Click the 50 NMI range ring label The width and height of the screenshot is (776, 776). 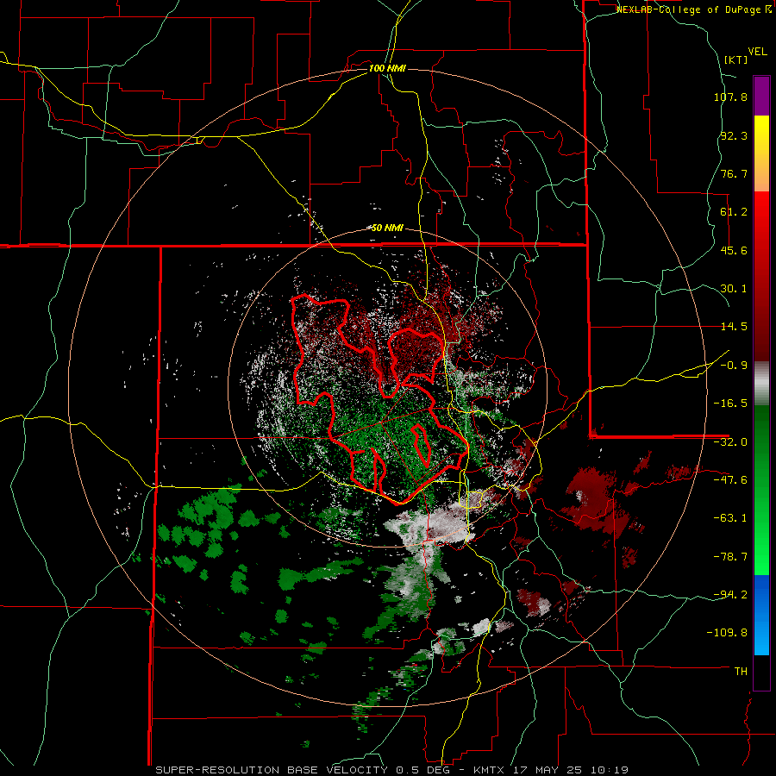(387, 228)
